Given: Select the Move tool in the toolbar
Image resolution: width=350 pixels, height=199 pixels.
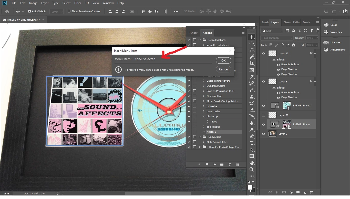Looking at the screenshot, I should (x=252, y=37).
